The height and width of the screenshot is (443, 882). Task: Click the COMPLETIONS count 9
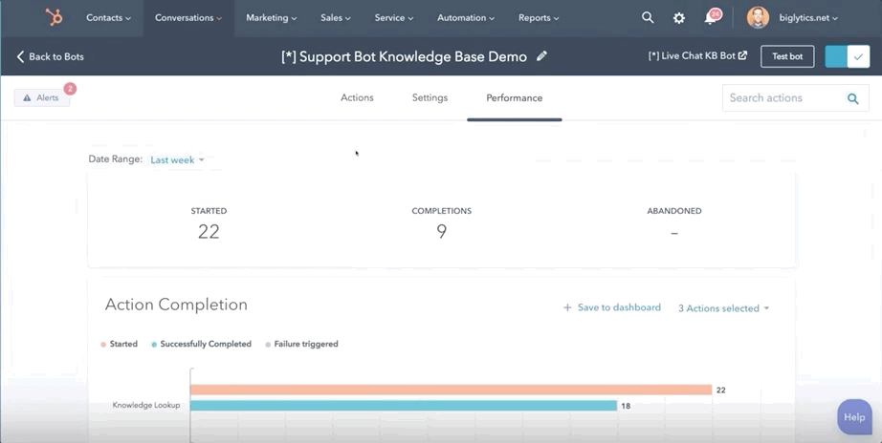click(442, 231)
